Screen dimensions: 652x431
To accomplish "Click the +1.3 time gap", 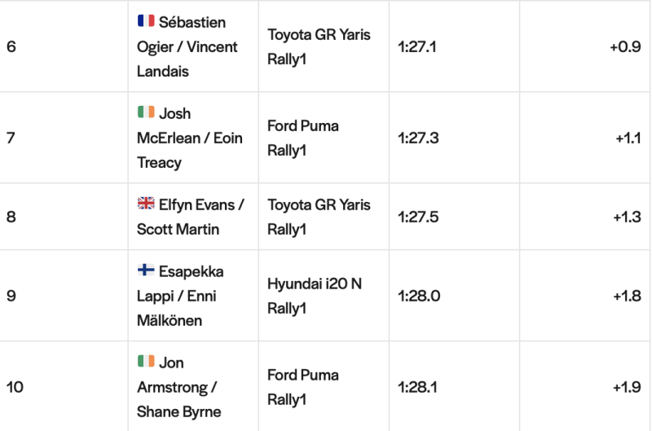I will pos(627,217).
